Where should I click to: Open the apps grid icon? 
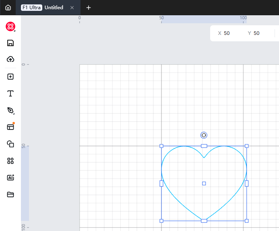pyautogui.click(x=10, y=161)
